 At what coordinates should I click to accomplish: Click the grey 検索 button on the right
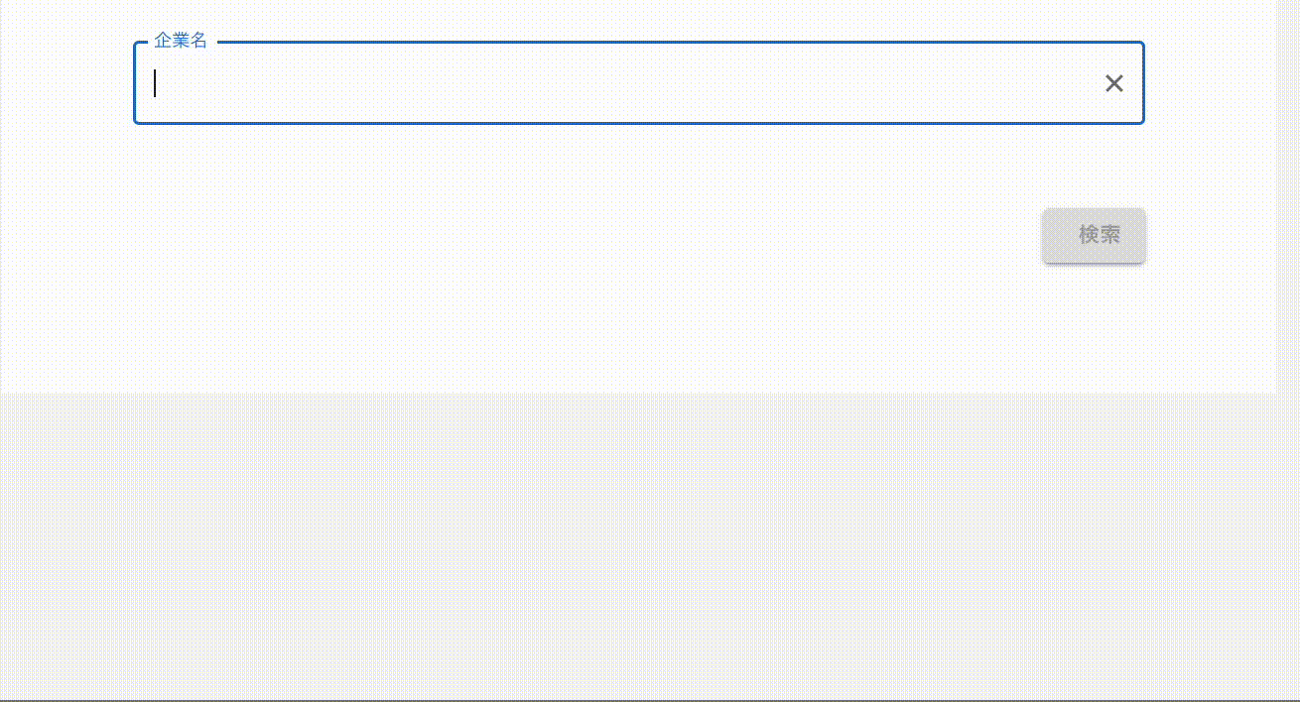coord(1094,235)
